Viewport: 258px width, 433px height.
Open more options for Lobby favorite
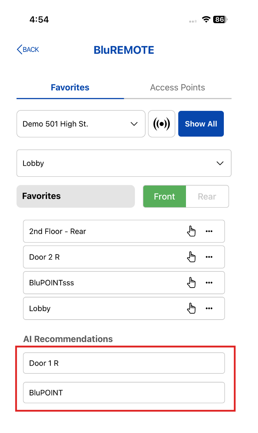tap(209, 308)
